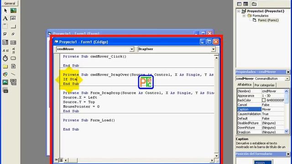Select the Shape control tool
The image size is (292, 164).
5,74
